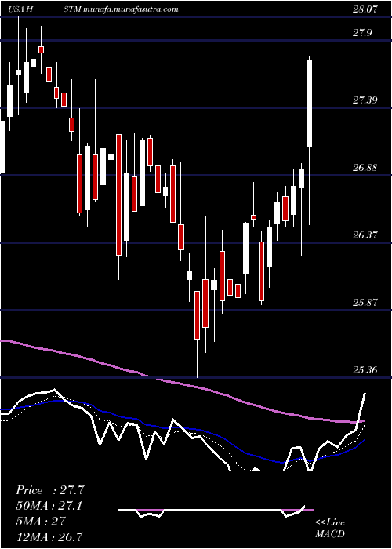Click the 5MA : 27 readout
The width and height of the screenshot is (392, 549).
click(41, 522)
